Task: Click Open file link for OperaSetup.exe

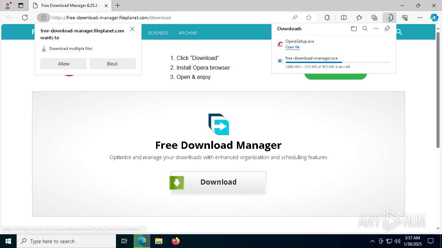Action: click(x=292, y=47)
